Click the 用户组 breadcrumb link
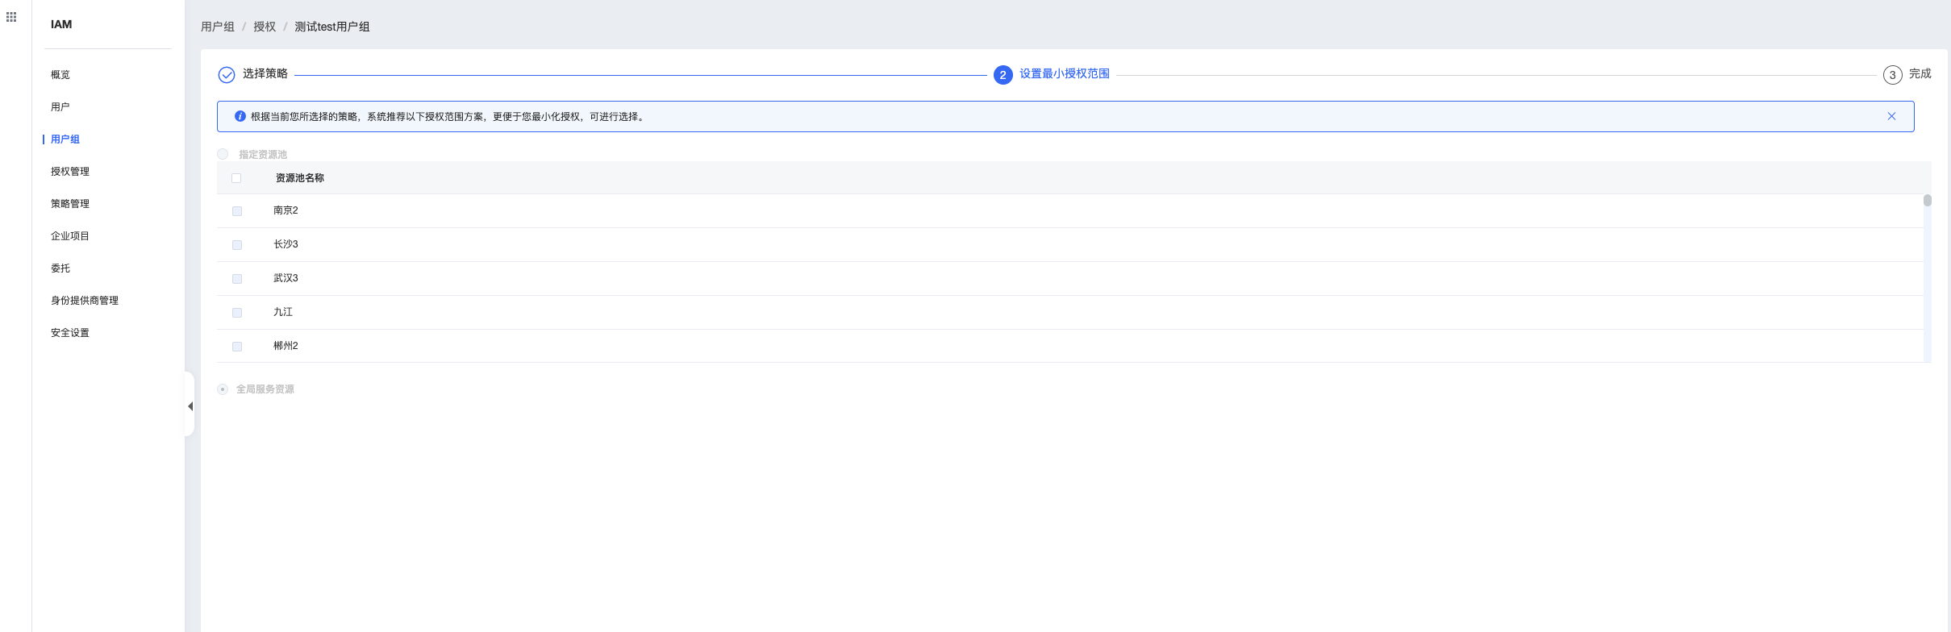This screenshot has height=632, width=1951. pos(218,27)
